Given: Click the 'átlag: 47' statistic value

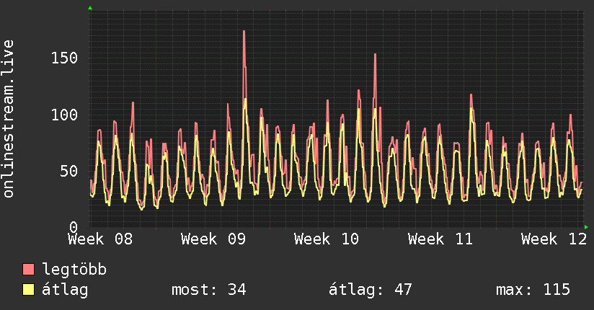Looking at the screenshot, I should pos(370,290).
